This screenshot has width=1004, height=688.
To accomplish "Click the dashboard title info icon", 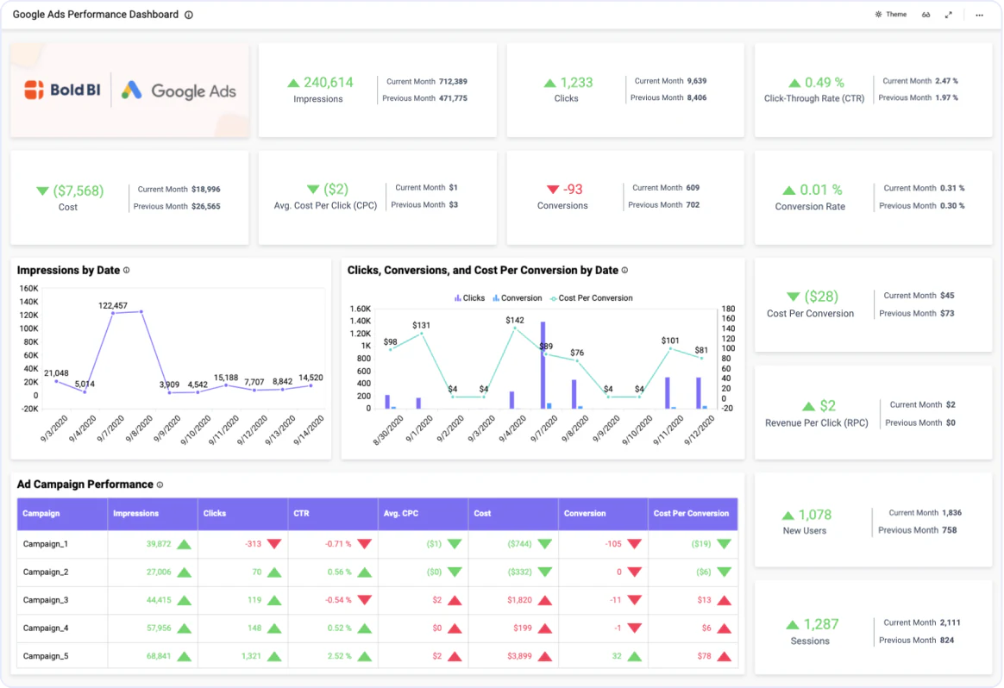I will [189, 15].
